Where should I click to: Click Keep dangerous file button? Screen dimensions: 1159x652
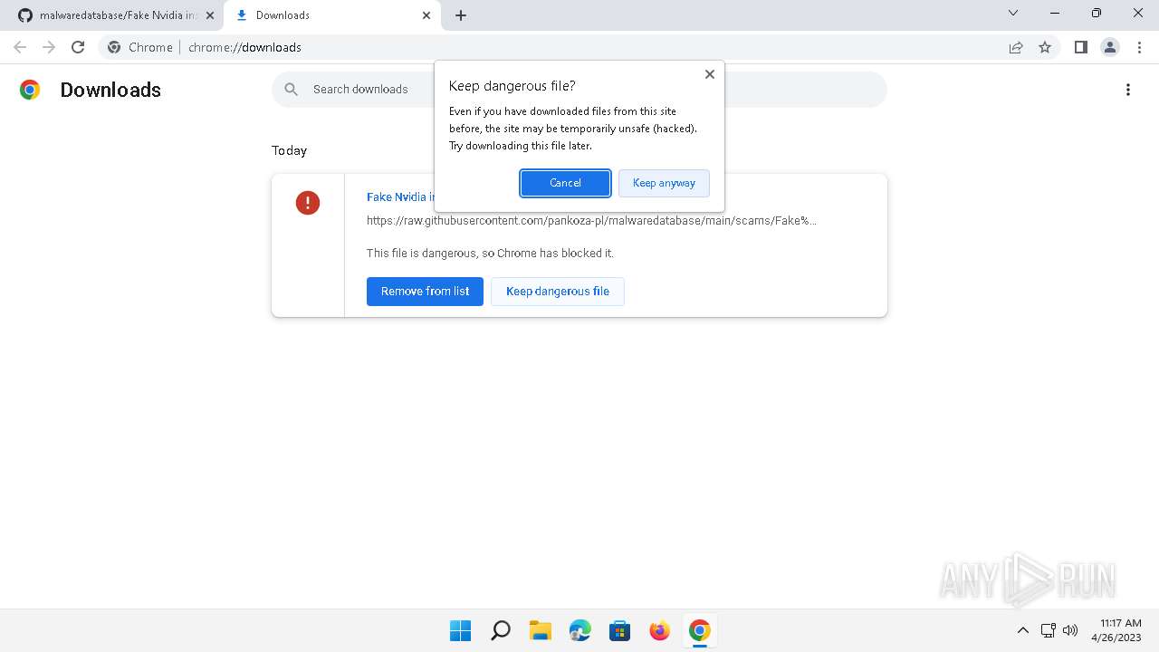558,292
